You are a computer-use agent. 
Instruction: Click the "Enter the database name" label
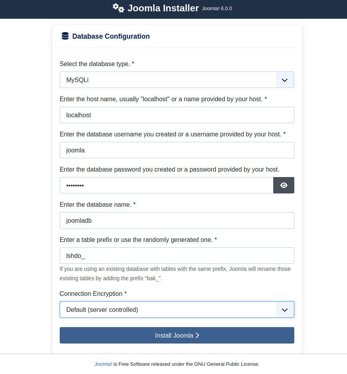click(98, 204)
